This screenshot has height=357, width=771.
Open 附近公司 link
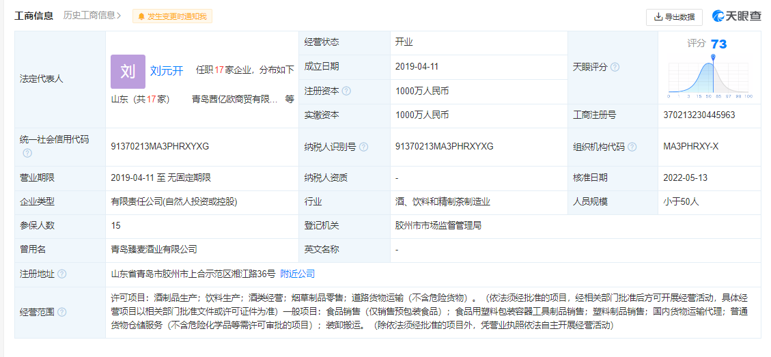(x=298, y=274)
